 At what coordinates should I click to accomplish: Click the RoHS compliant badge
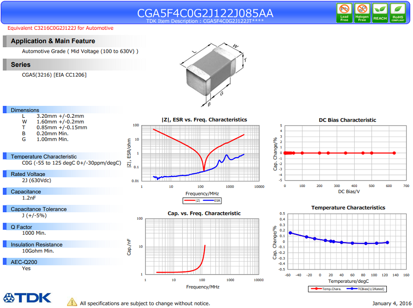pos(398,13)
